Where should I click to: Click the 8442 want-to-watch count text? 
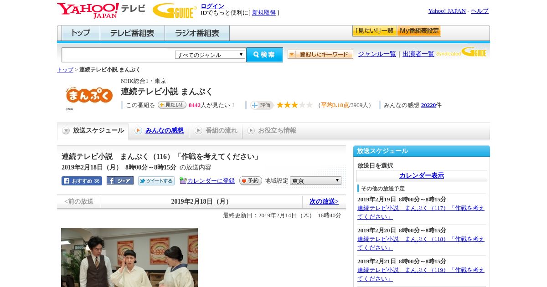195,105
